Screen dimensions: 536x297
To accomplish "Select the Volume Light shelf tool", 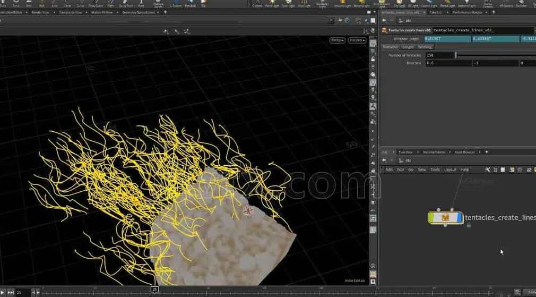I will pyautogui.click(x=342, y=4).
